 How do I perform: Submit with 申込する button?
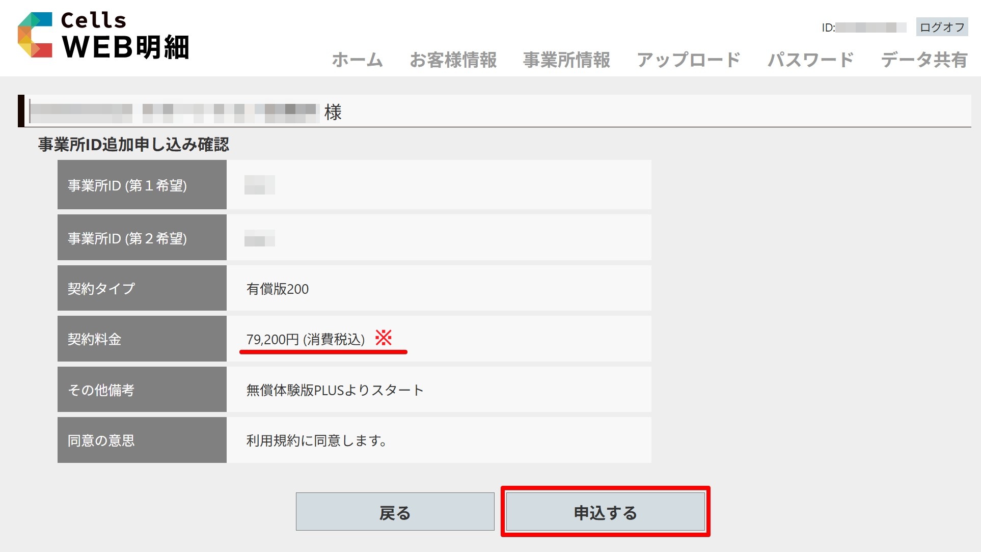pos(605,512)
